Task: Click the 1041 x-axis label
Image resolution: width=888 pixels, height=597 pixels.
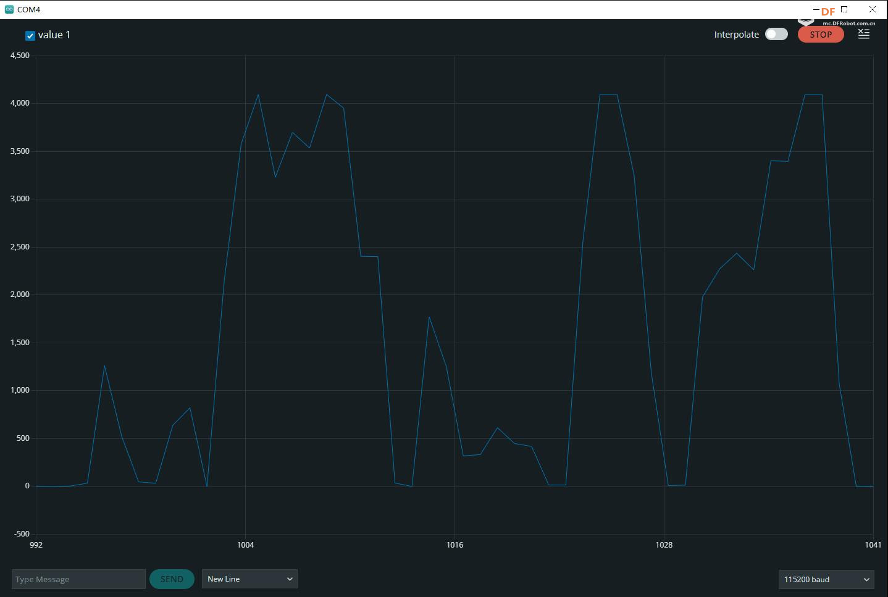Action: (x=873, y=545)
